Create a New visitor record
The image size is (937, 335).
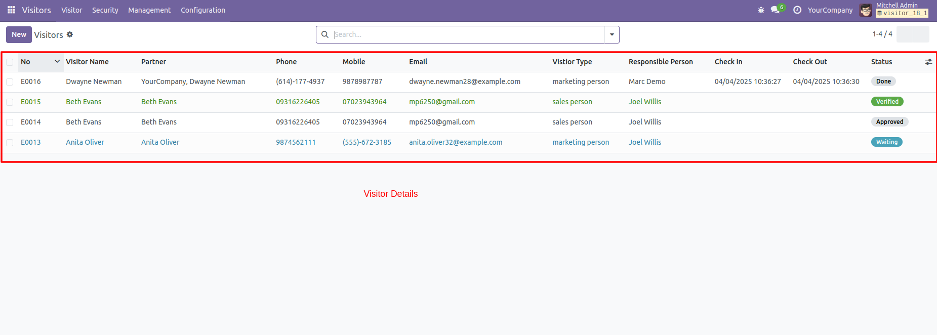pyautogui.click(x=19, y=34)
